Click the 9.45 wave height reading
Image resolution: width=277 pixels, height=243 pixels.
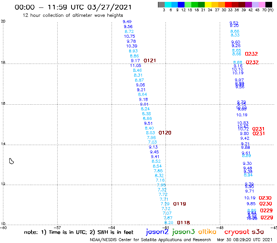click(154, 152)
